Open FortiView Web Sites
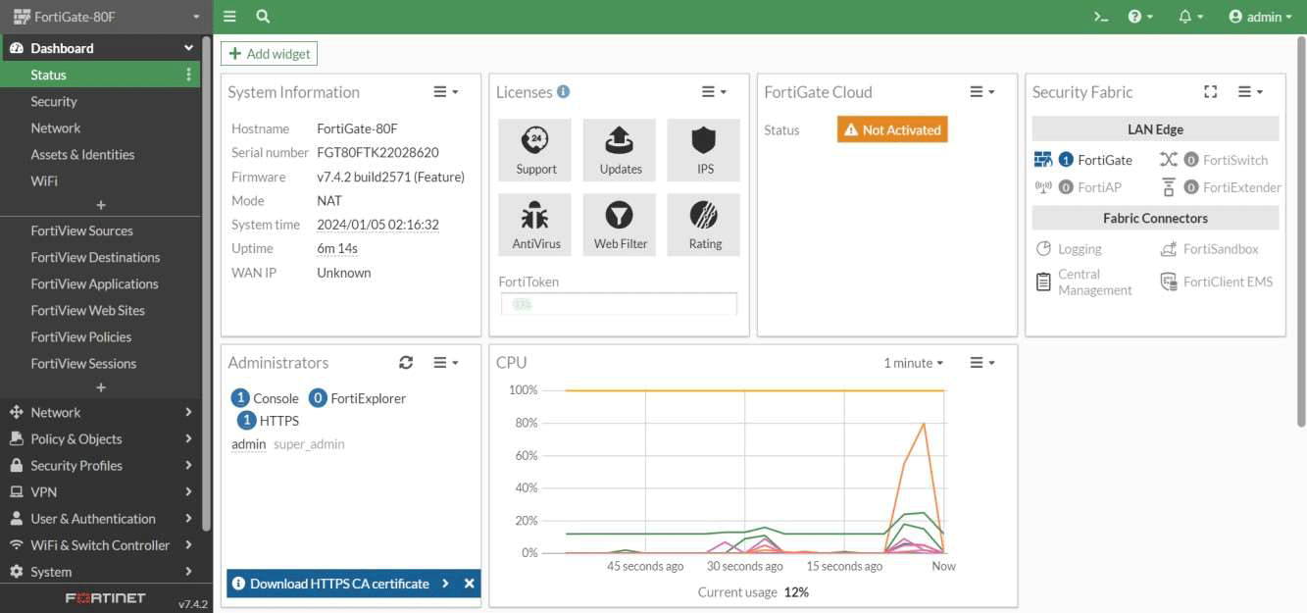Screen dimensions: 1307x613 tap(87, 310)
